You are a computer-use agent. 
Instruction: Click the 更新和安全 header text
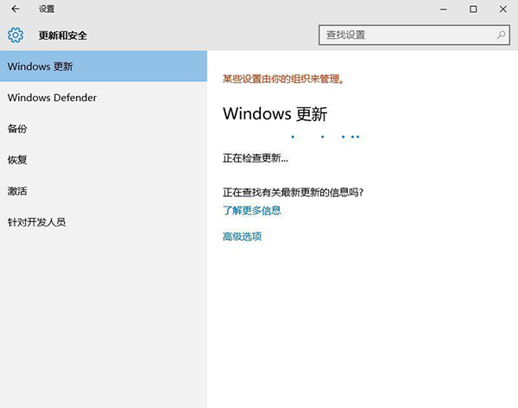point(63,35)
